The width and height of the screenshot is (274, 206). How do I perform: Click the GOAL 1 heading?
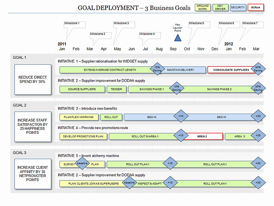pyautogui.click(x=19, y=57)
